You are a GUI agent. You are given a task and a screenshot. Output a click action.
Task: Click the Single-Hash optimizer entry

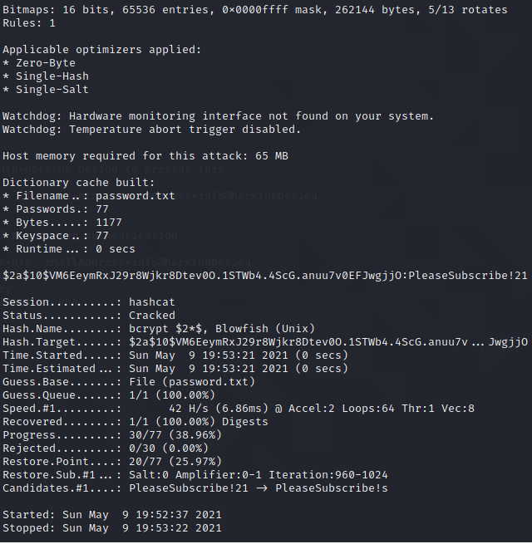coord(46,76)
